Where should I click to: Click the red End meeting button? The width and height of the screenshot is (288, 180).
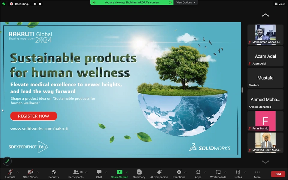pyautogui.click(x=278, y=174)
